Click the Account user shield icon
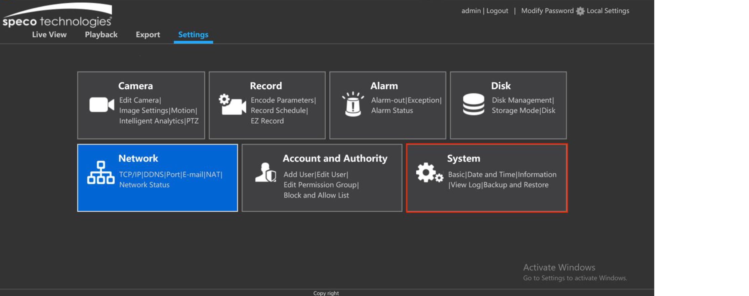Screen dimensions: 749x296 (x=265, y=173)
